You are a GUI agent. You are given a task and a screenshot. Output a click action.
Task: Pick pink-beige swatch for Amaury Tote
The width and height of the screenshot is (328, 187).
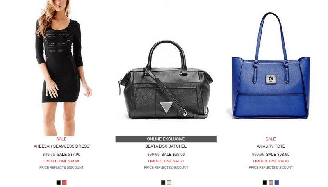(271, 182)
